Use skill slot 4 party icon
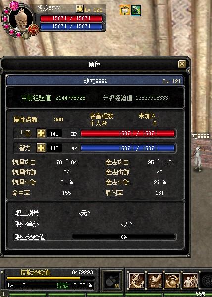The width and height of the screenshot is (212, 297). point(190,281)
